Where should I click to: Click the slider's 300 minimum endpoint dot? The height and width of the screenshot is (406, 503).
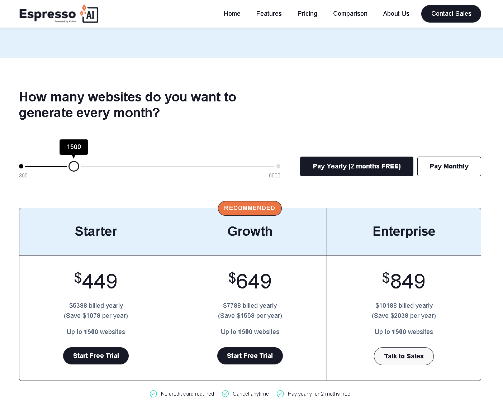coord(21,166)
